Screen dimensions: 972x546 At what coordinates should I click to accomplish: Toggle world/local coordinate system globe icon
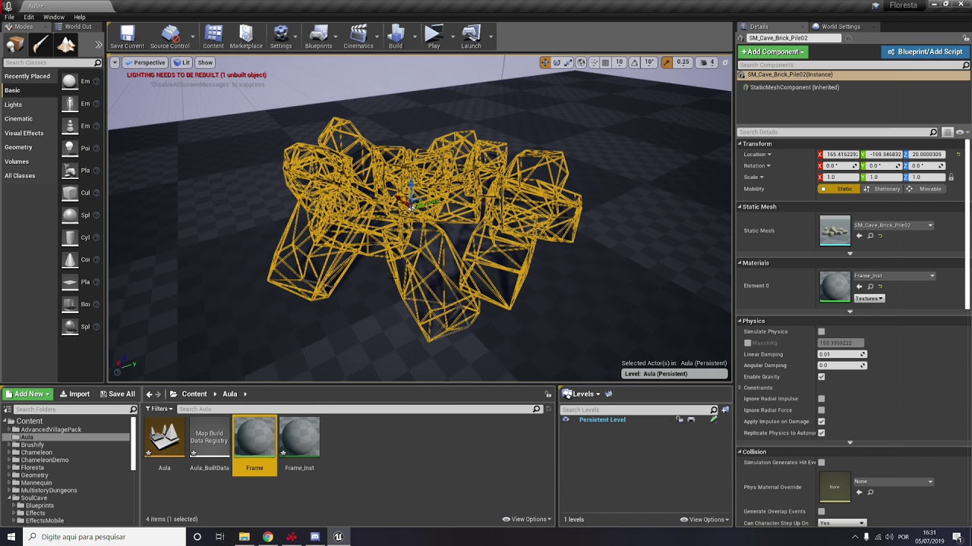(x=581, y=62)
